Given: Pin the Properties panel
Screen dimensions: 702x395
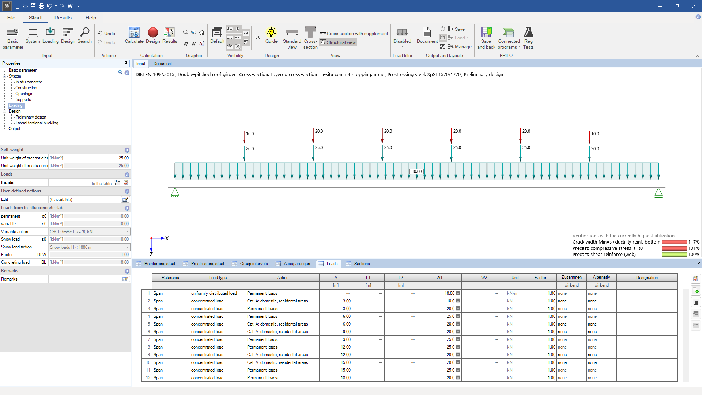Looking at the screenshot, I should point(126,63).
